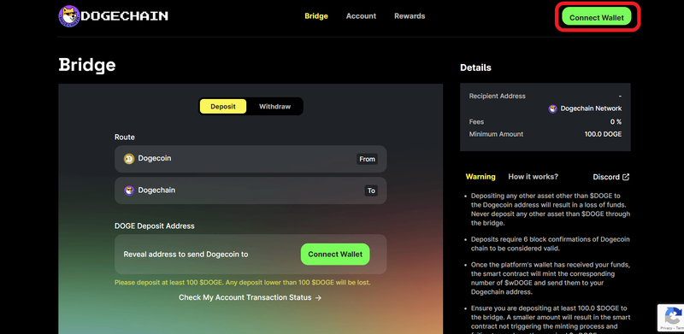The image size is (684, 334).
Task: Click the Dogechain icon in the To row
Action: click(x=129, y=190)
